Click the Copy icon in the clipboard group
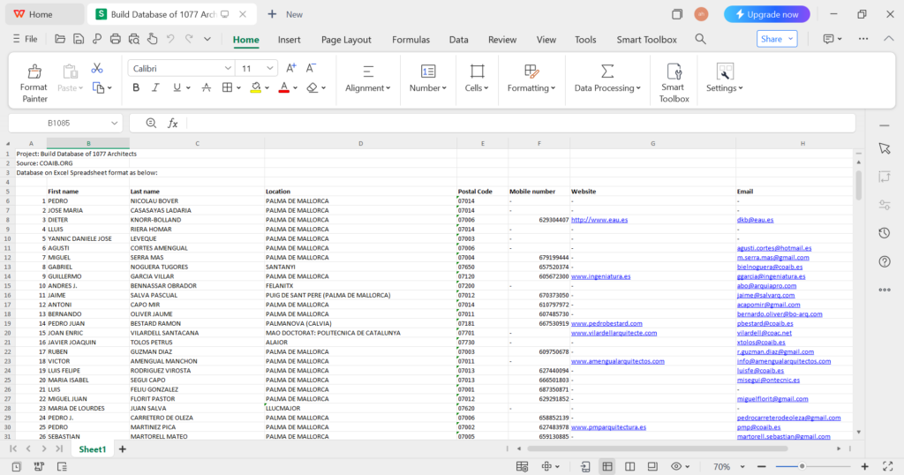The image size is (904, 475). 99,87
